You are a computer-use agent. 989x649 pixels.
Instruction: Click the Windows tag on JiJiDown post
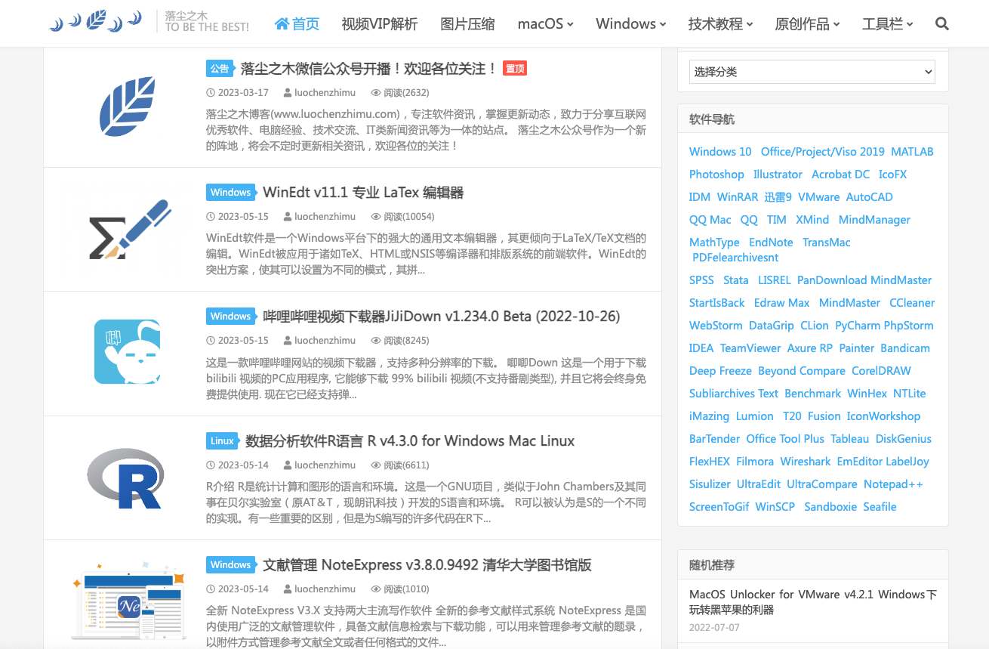(230, 317)
